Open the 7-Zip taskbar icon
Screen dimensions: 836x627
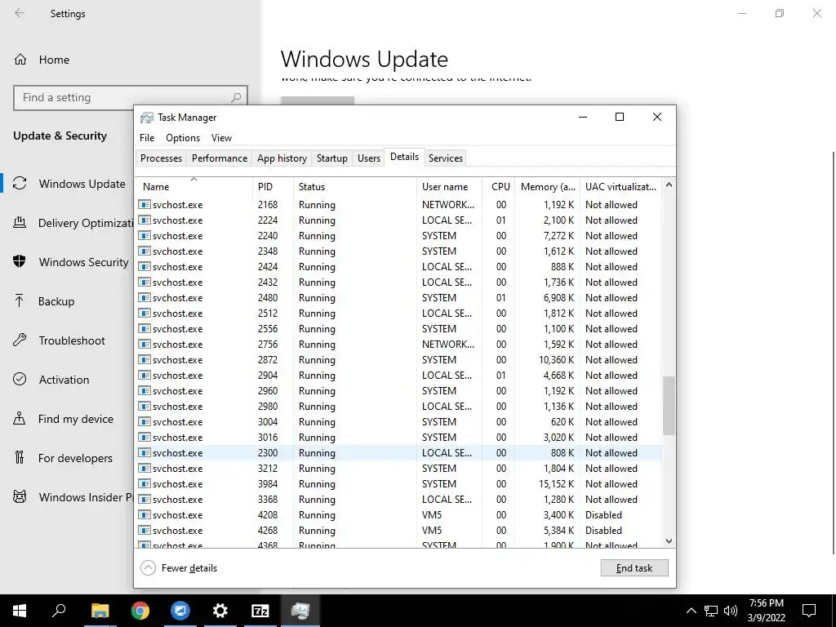click(x=260, y=611)
